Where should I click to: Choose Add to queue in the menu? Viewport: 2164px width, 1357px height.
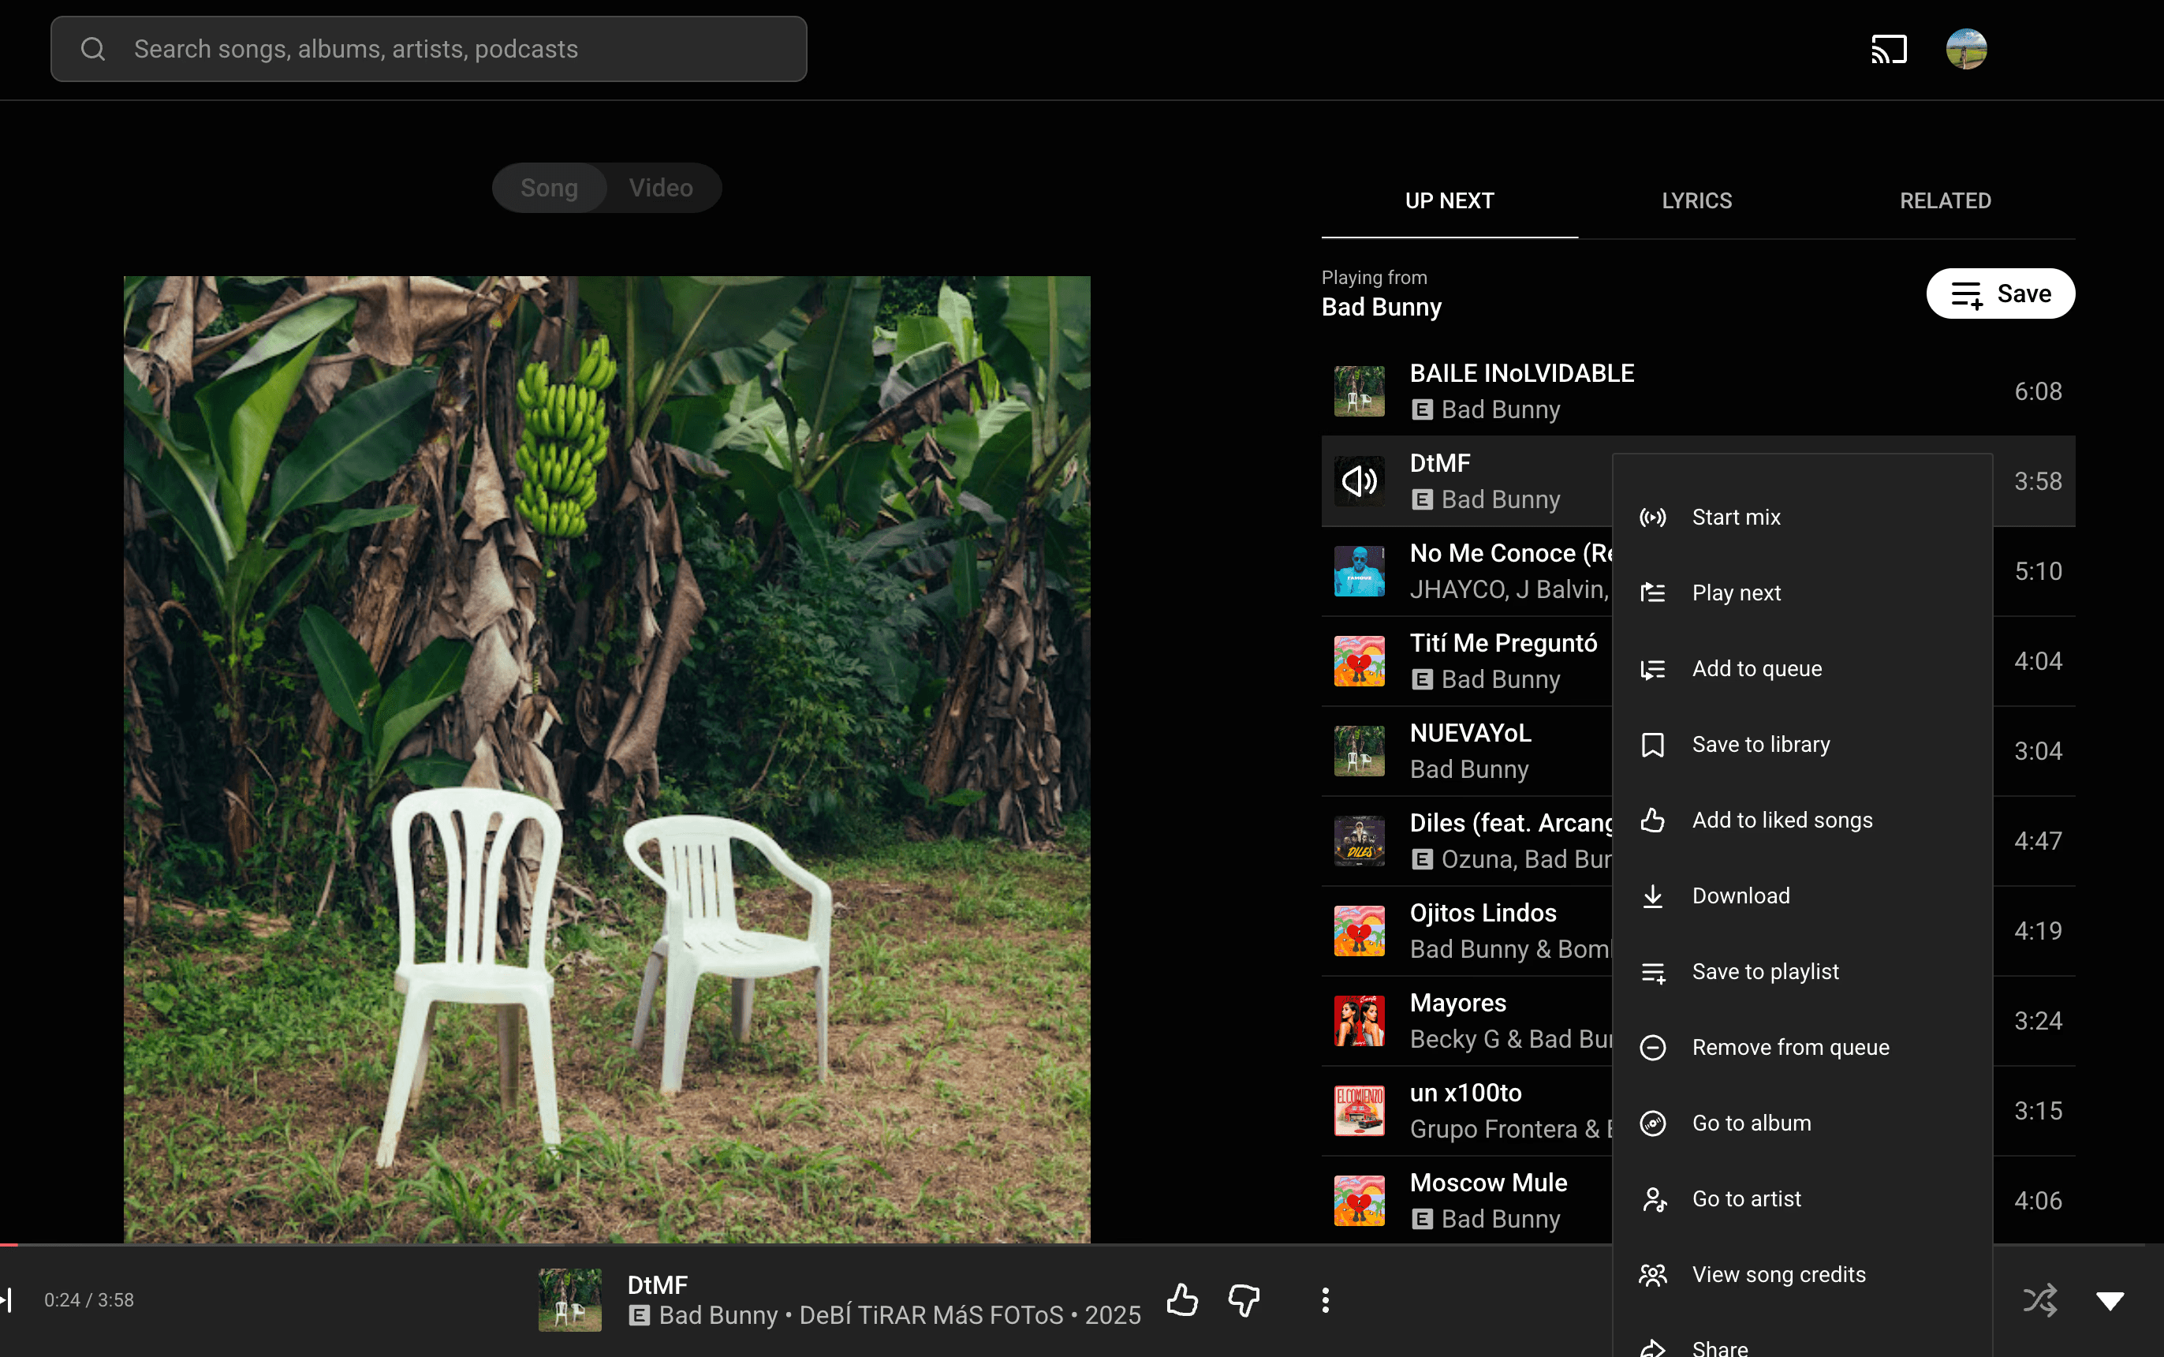[x=1801, y=668]
